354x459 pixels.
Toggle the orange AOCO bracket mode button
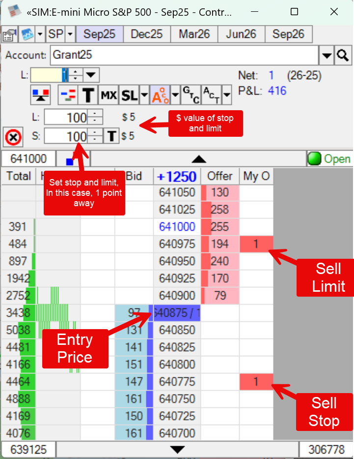(x=159, y=94)
